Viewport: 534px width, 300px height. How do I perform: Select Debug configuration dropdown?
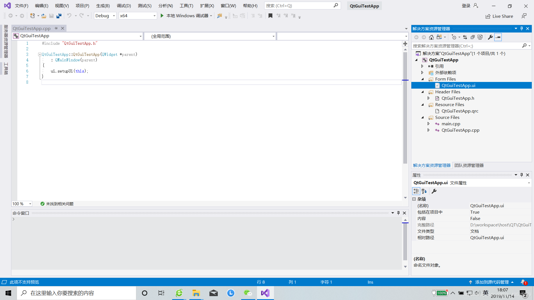105,15
